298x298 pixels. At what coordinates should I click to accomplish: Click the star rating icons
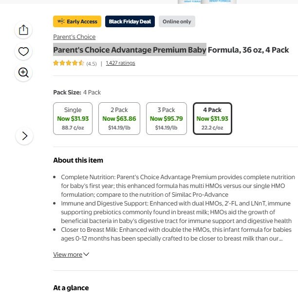click(69, 63)
